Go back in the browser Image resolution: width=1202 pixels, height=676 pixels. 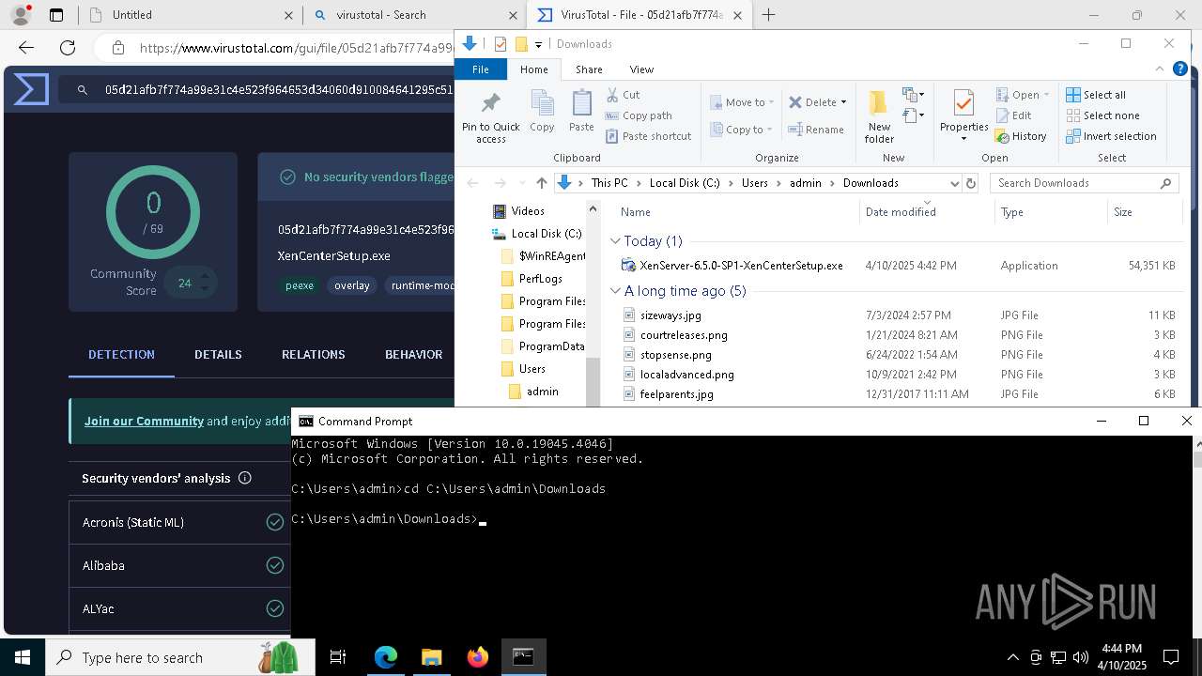(x=26, y=48)
